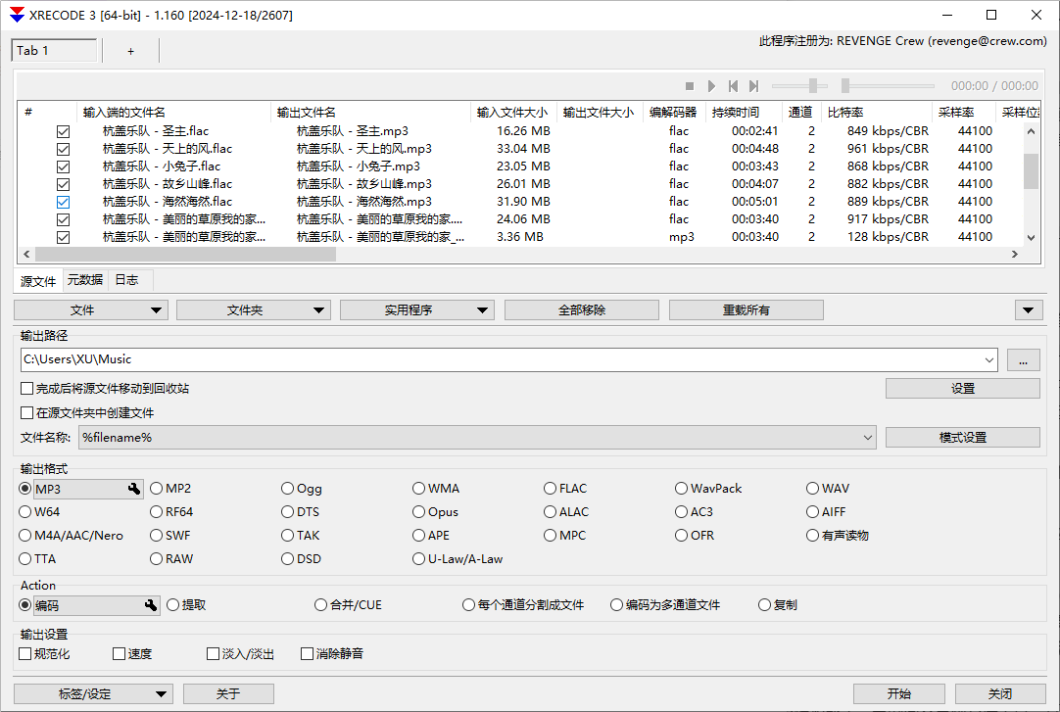Click the previous track icon
This screenshot has height=712, width=1060.
coord(733,85)
